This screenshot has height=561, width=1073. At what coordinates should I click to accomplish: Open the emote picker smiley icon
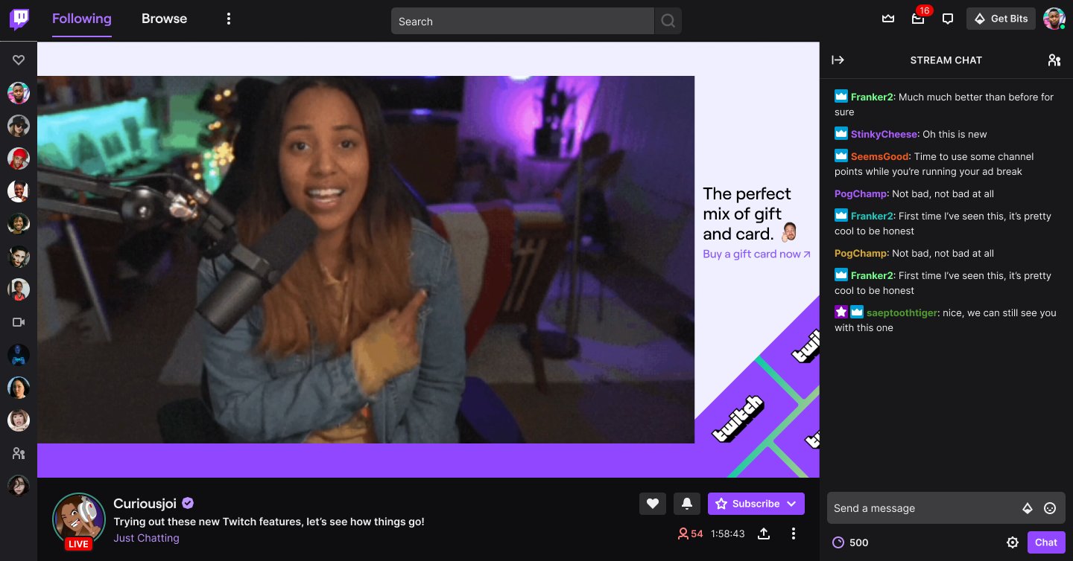[1050, 508]
